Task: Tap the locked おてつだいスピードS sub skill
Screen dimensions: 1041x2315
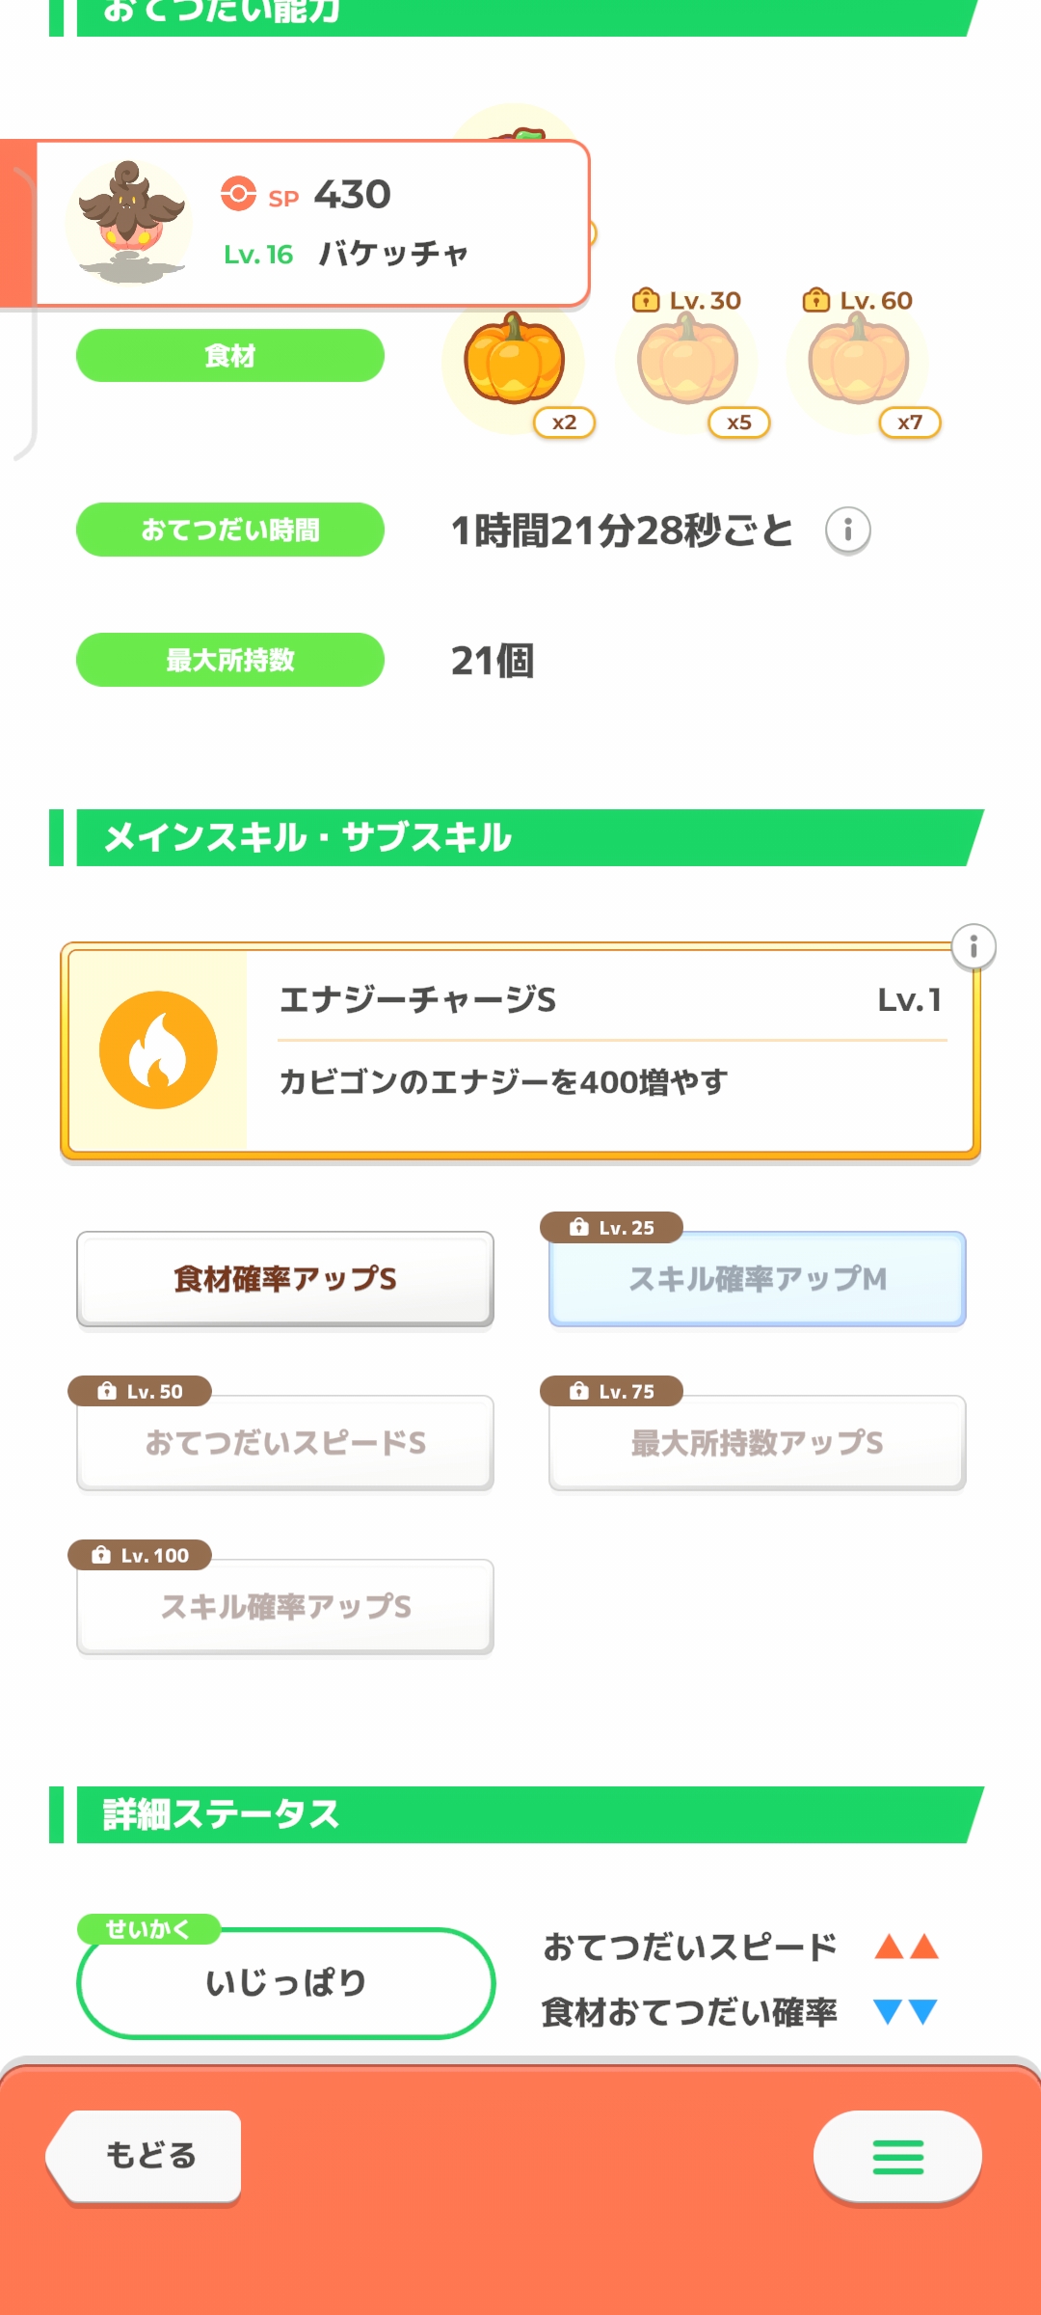Action: point(285,1443)
